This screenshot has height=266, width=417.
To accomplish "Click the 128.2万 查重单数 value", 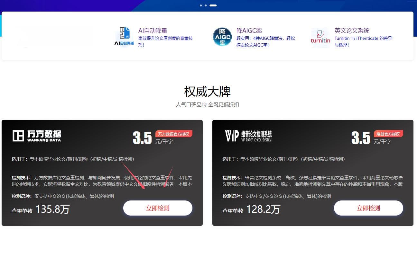I will coord(263,209).
